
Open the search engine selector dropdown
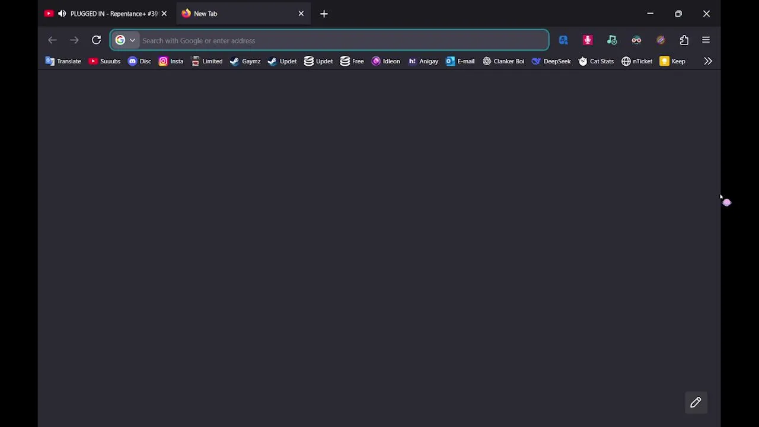(126, 40)
